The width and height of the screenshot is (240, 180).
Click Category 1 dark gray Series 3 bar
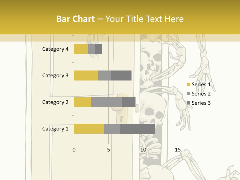click(x=137, y=129)
